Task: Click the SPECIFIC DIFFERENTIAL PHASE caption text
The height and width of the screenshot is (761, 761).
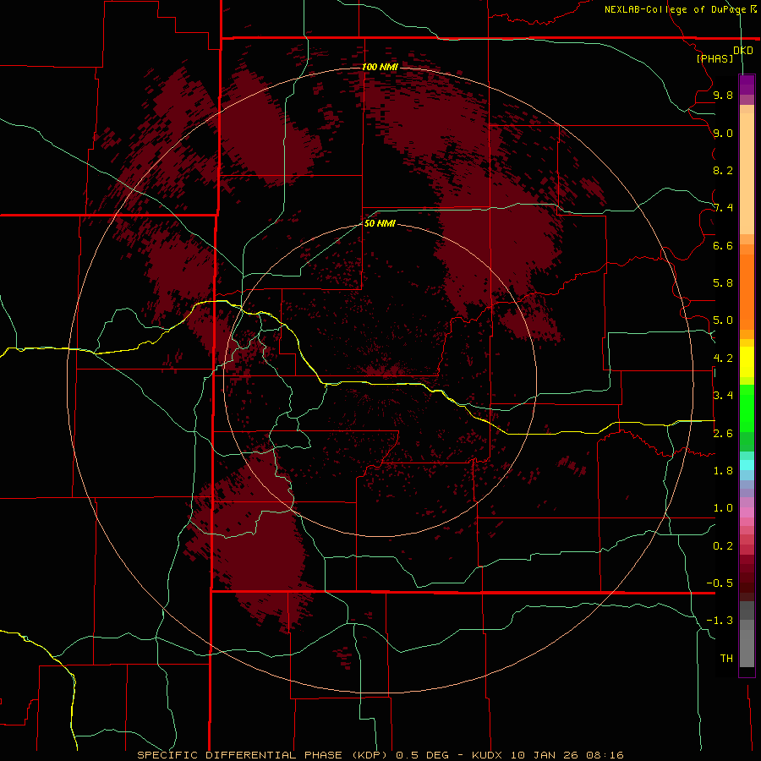Action: coord(240,755)
